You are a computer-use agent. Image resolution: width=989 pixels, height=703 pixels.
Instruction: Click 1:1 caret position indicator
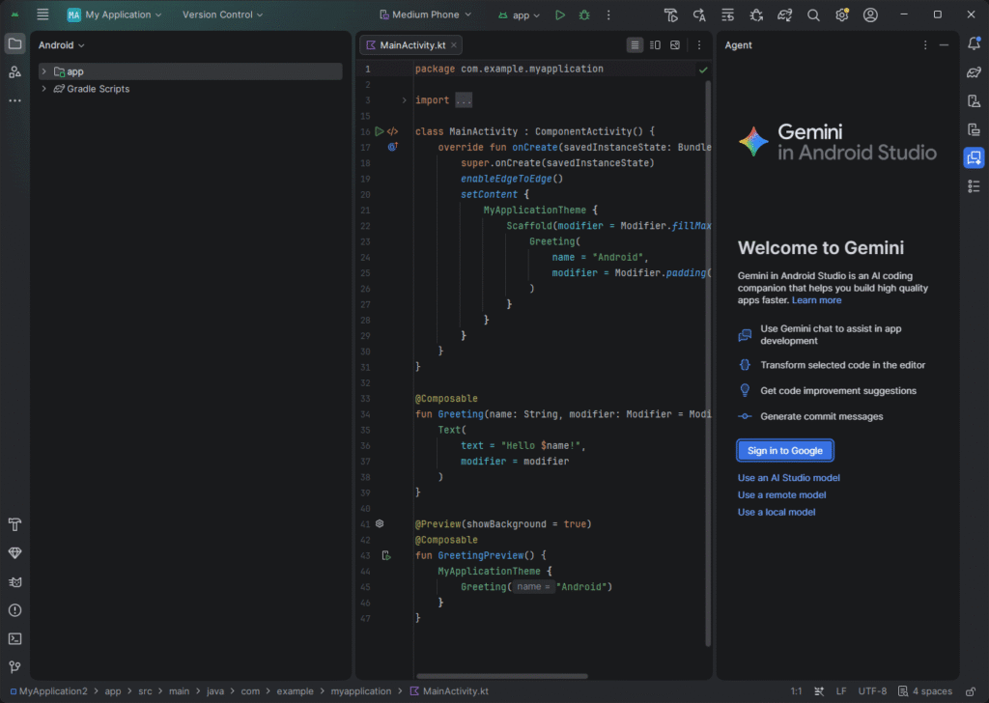pyautogui.click(x=796, y=691)
